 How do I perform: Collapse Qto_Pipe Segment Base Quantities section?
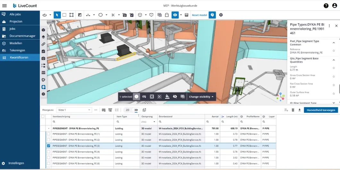tap(334, 60)
